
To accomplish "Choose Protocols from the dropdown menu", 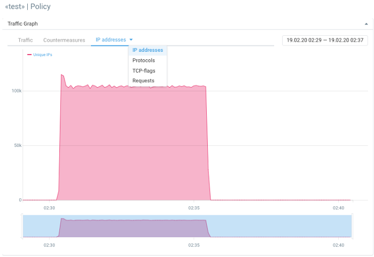I will tap(144, 60).
